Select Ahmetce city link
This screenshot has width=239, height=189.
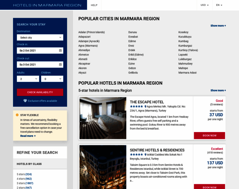[x=84, y=55]
